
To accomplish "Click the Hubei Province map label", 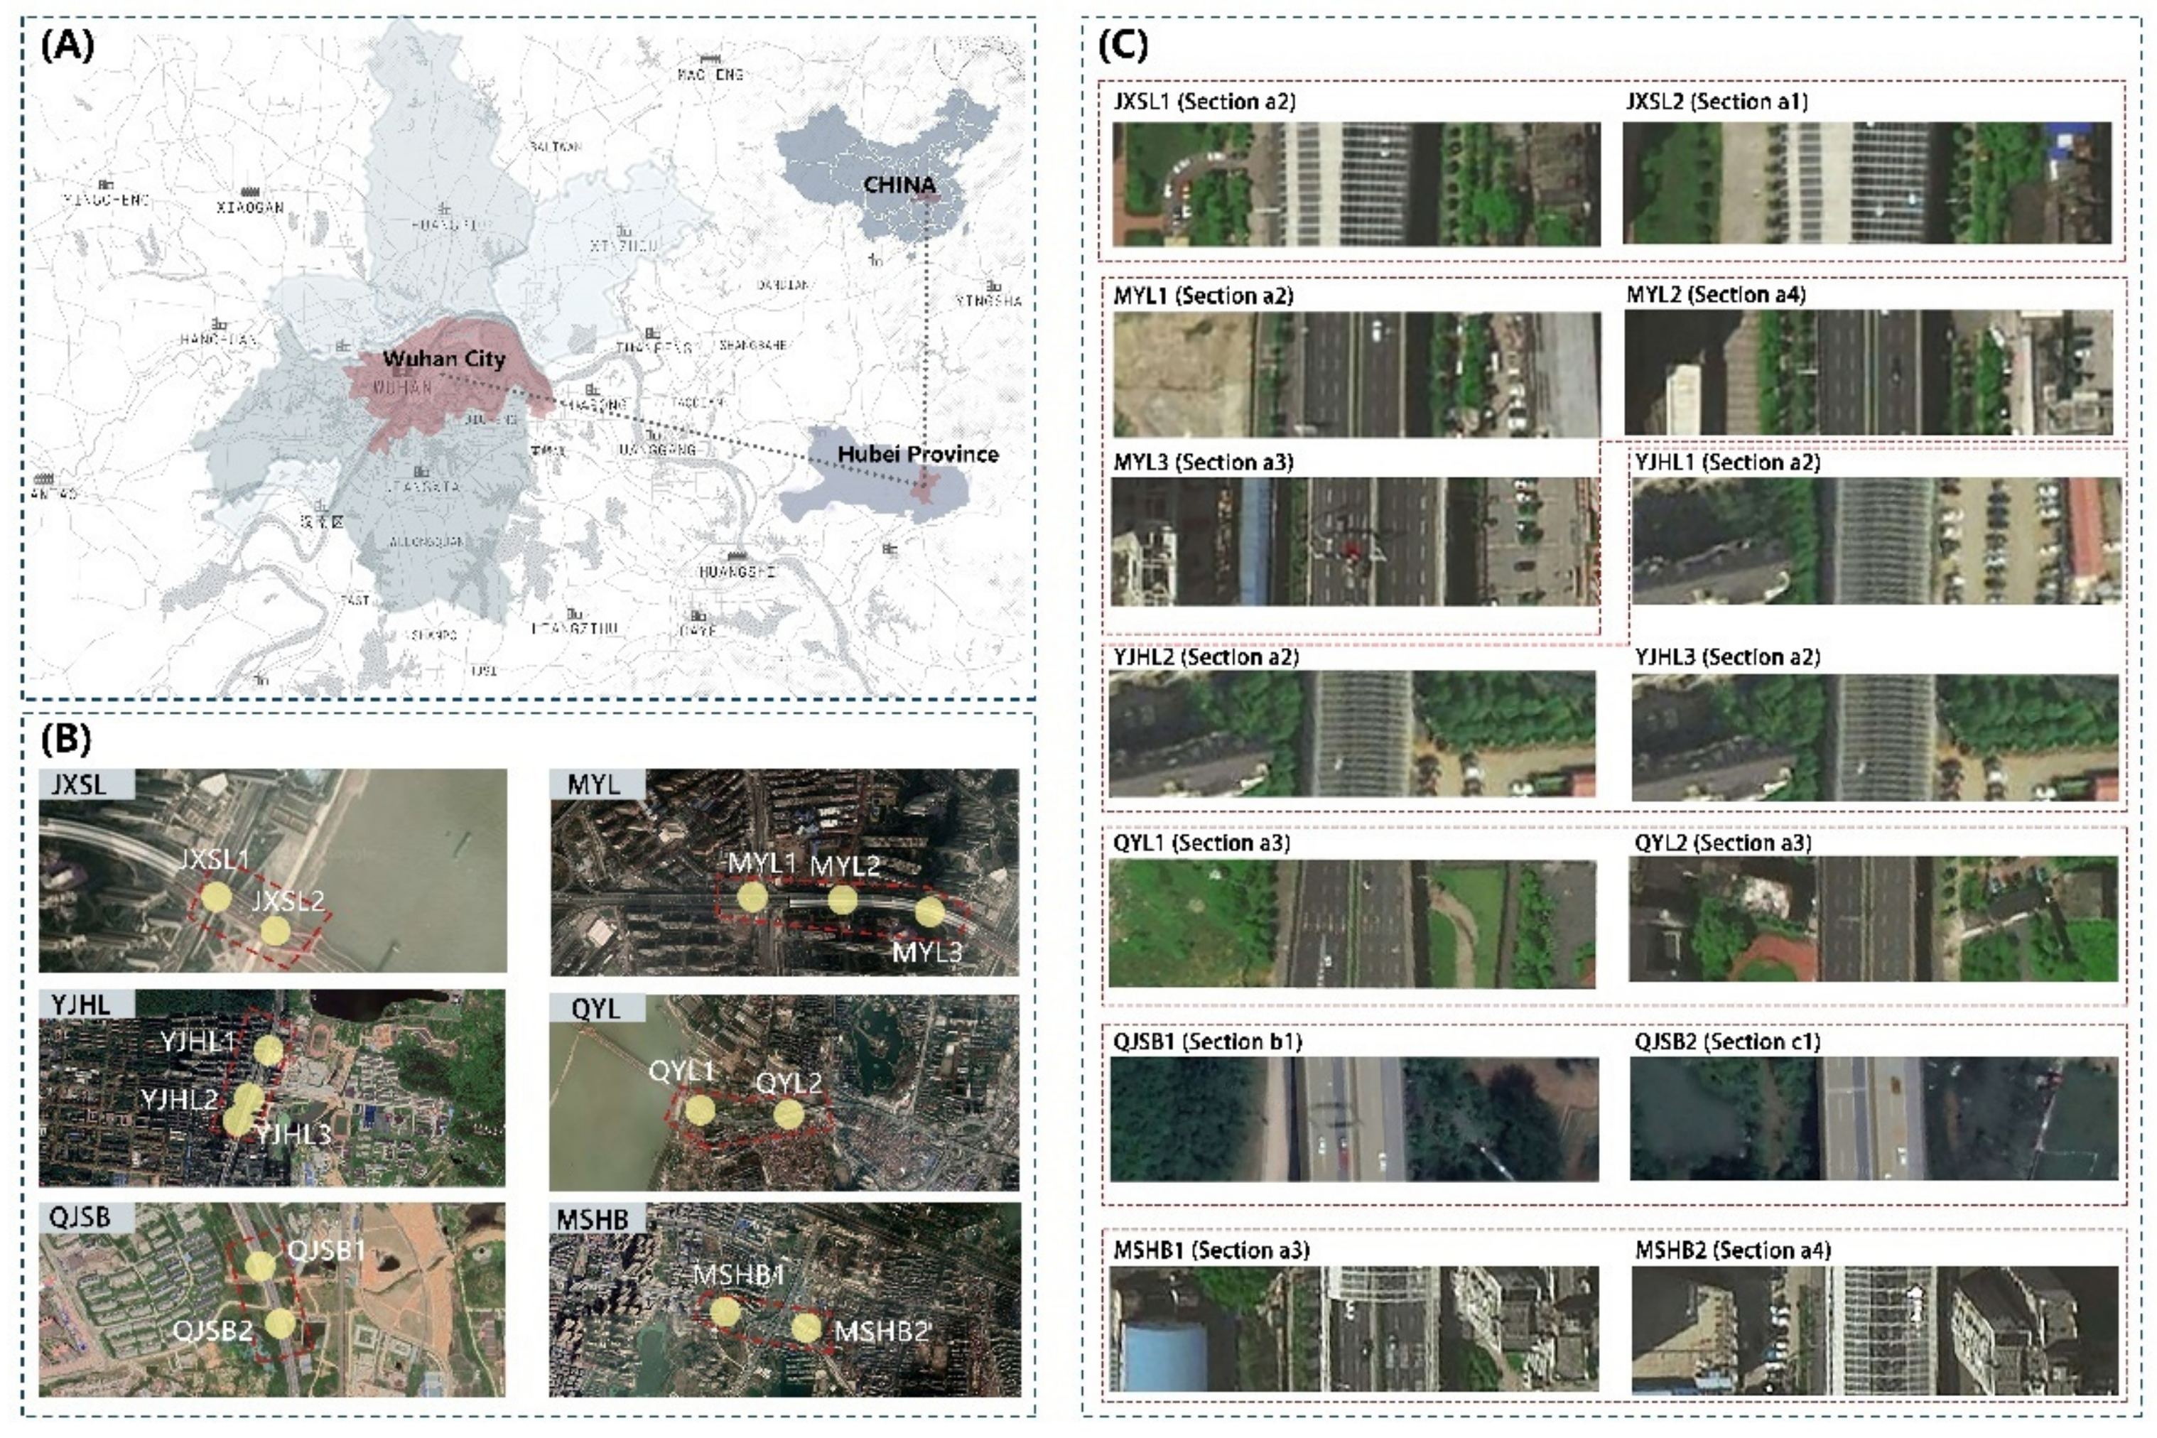I will (917, 454).
